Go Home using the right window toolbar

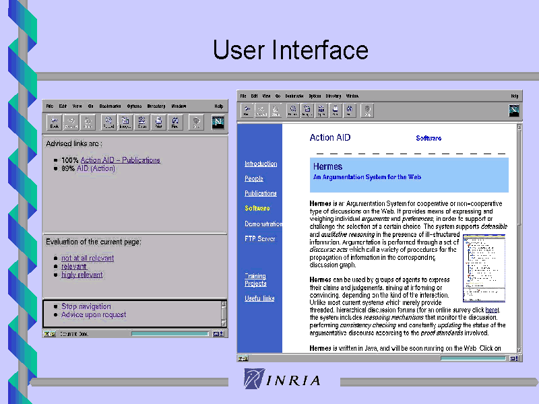pos(276,110)
